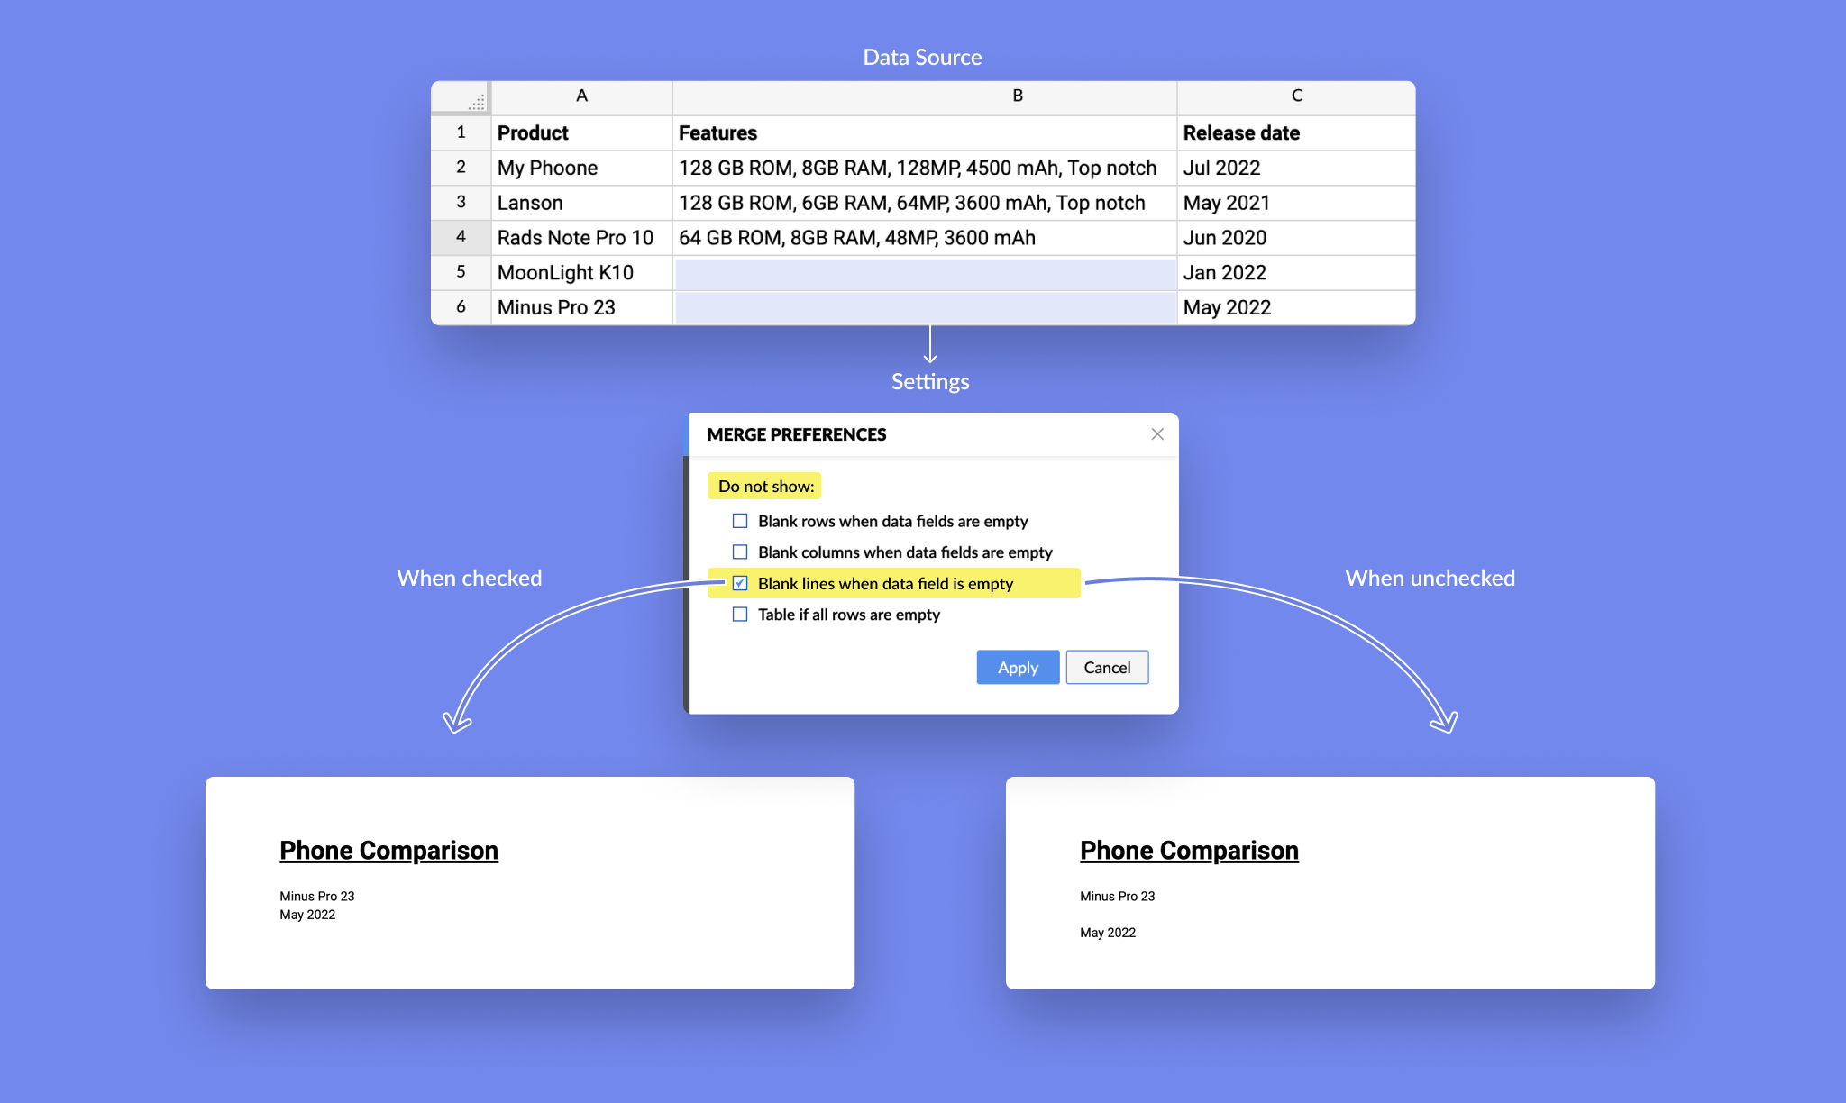Check Table if all rows are empty
Image resolution: width=1846 pixels, height=1103 pixels.
coord(740,615)
